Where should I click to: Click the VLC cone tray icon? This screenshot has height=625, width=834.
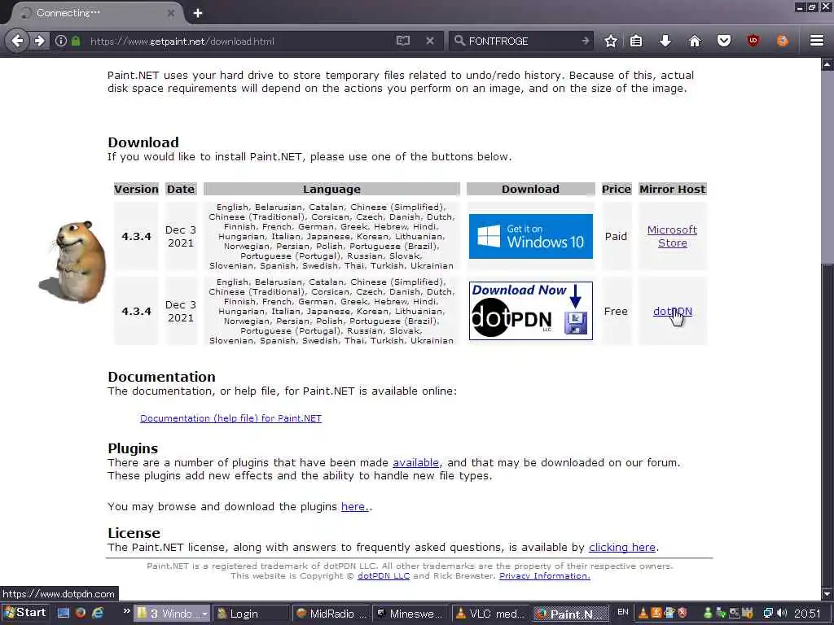point(643,614)
